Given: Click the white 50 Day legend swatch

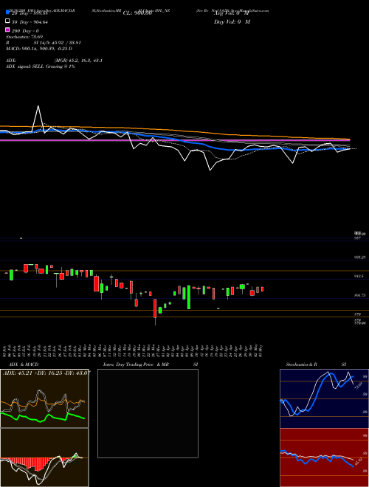Looking at the screenshot, I should (7, 21).
